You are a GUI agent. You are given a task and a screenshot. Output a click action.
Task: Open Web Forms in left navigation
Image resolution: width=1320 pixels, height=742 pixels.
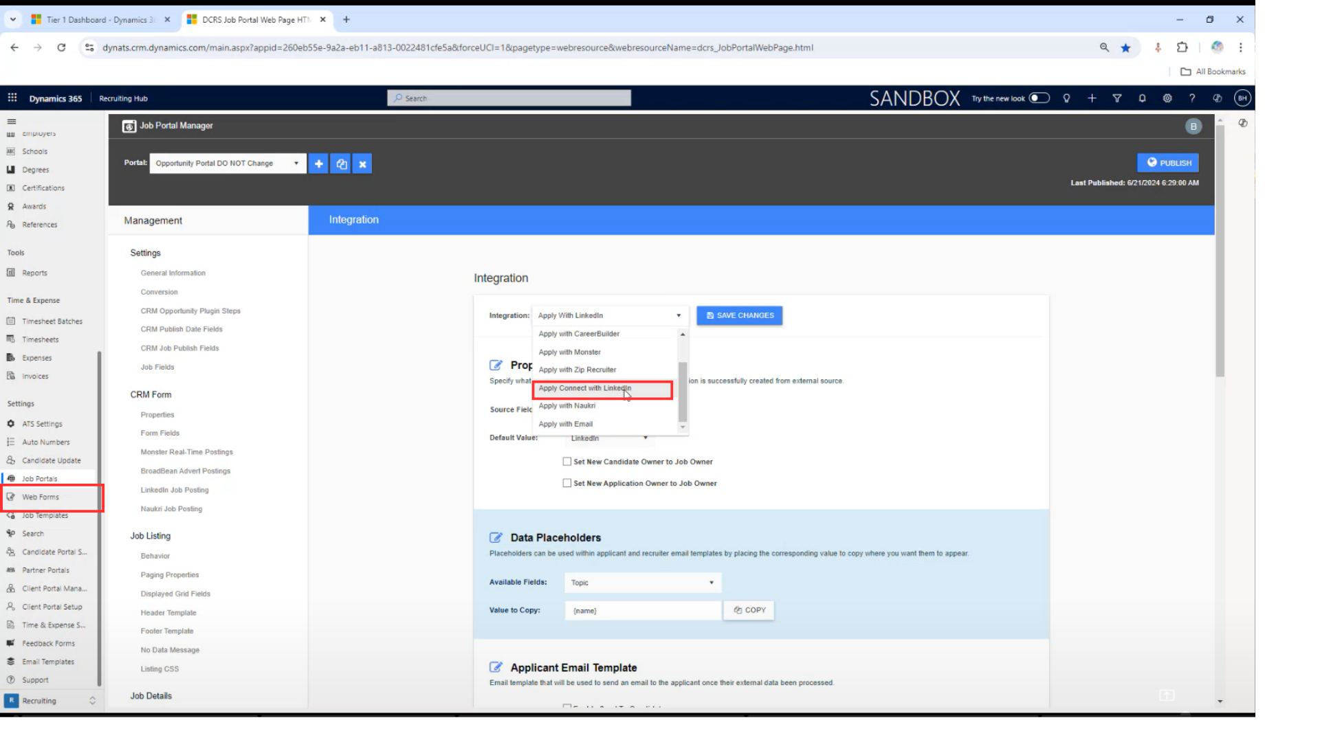pyautogui.click(x=41, y=497)
